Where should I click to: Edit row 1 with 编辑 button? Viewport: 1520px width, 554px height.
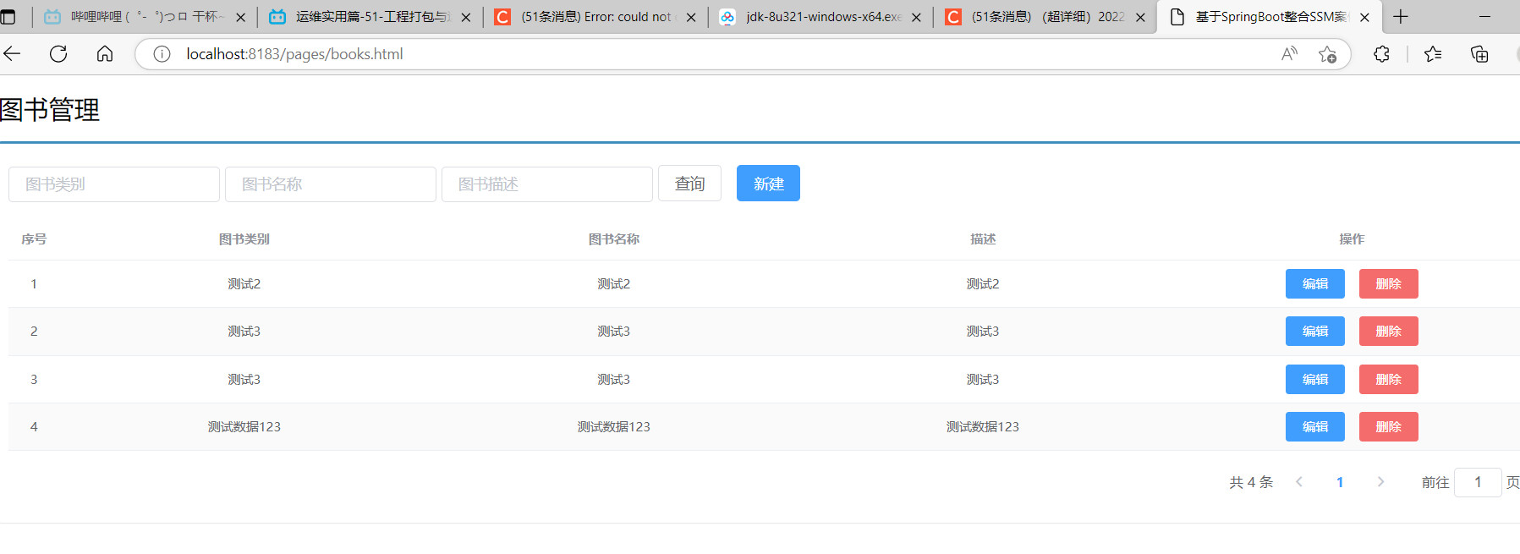pos(1315,284)
